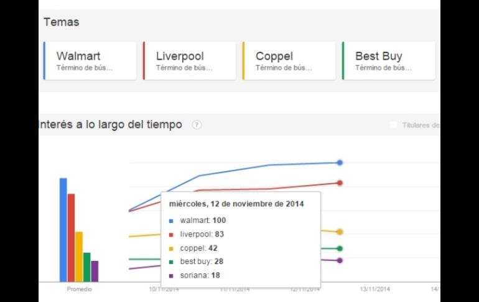Click the red Liverpool average bar
Viewport: 479px width, 302px height.
coord(71,237)
